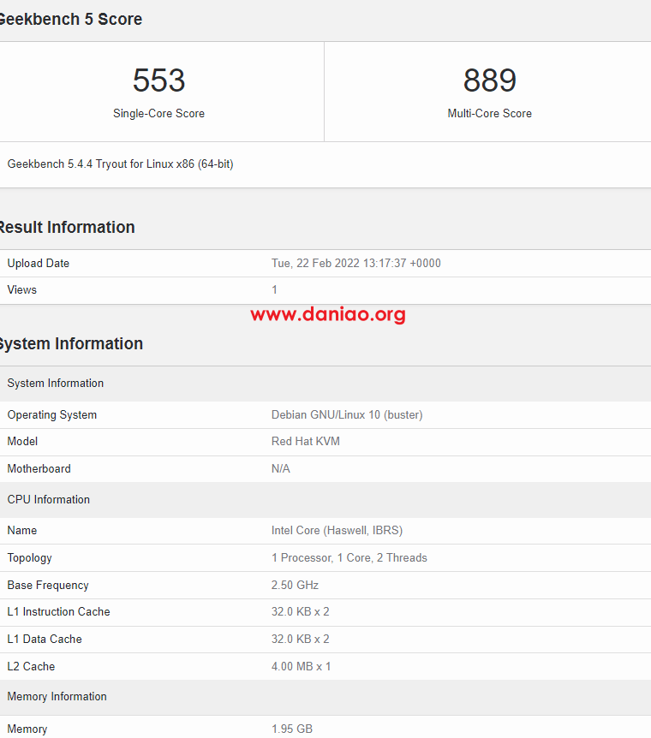Click the large System Information section heading
Viewport: 651px width, 738px height.
[71, 343]
